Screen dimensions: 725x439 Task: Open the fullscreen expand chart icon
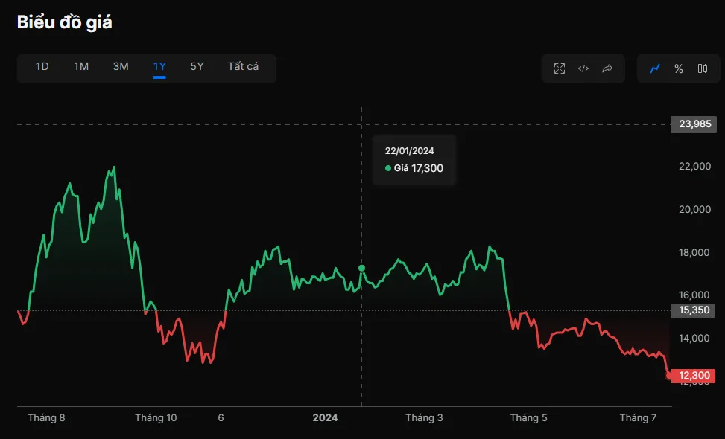(x=560, y=68)
